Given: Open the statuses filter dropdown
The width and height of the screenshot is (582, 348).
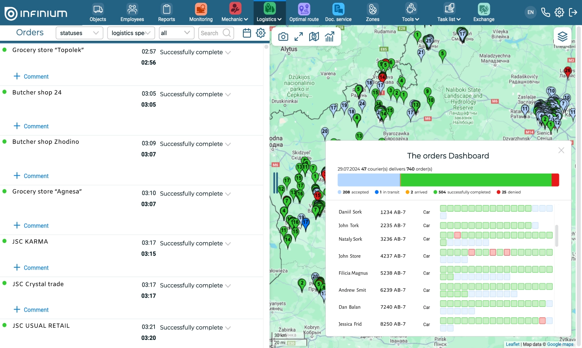Looking at the screenshot, I should (79, 33).
